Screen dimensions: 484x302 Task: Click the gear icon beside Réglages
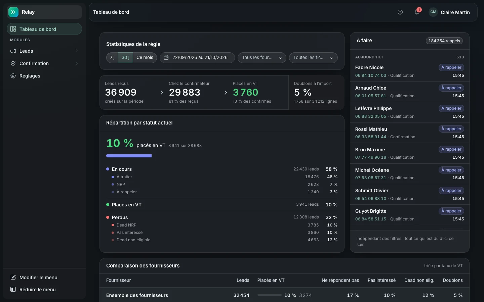point(13,76)
